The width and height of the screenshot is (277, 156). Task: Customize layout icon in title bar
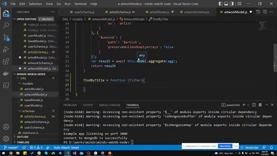[239, 4]
